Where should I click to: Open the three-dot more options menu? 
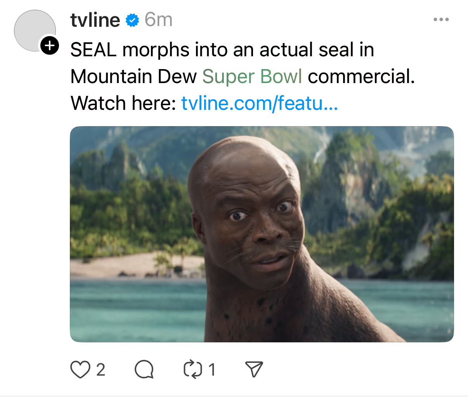point(441,19)
